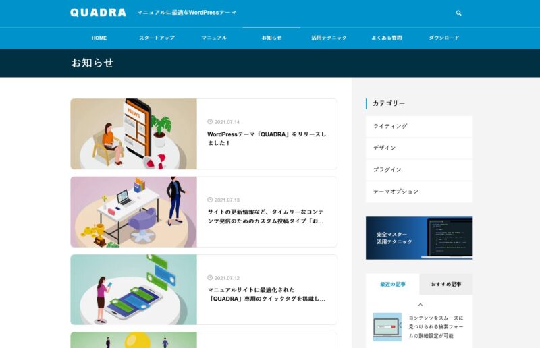Screen dimensions: 540x348
Task: Click the マニュアルに最適なWordPressテーマ tagline
Action: (x=187, y=13)
